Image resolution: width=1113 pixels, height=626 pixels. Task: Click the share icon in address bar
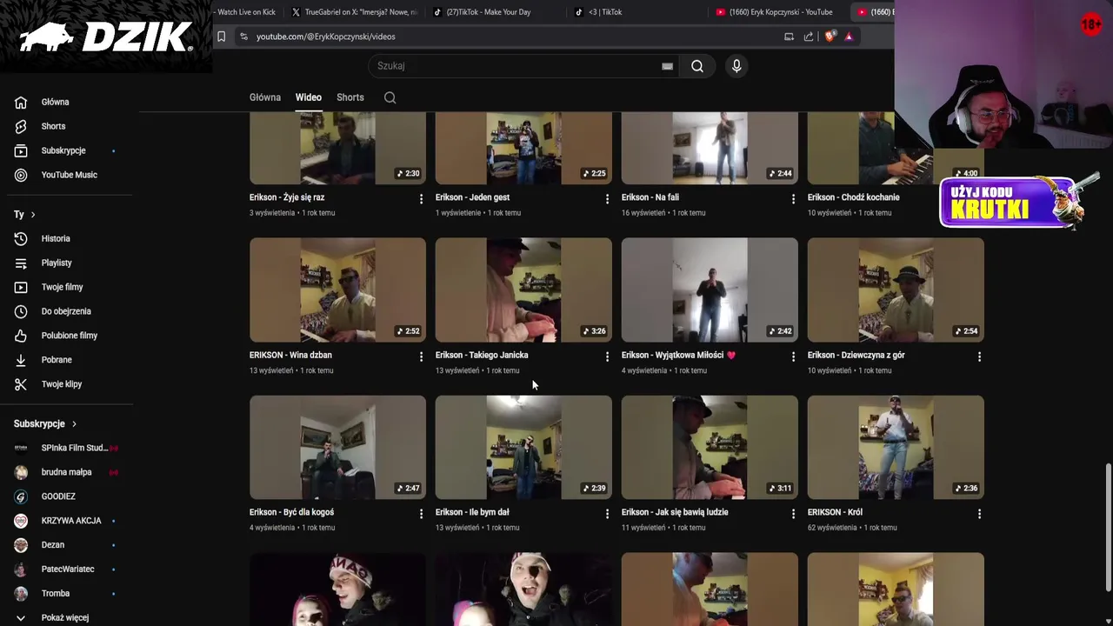[x=809, y=37]
